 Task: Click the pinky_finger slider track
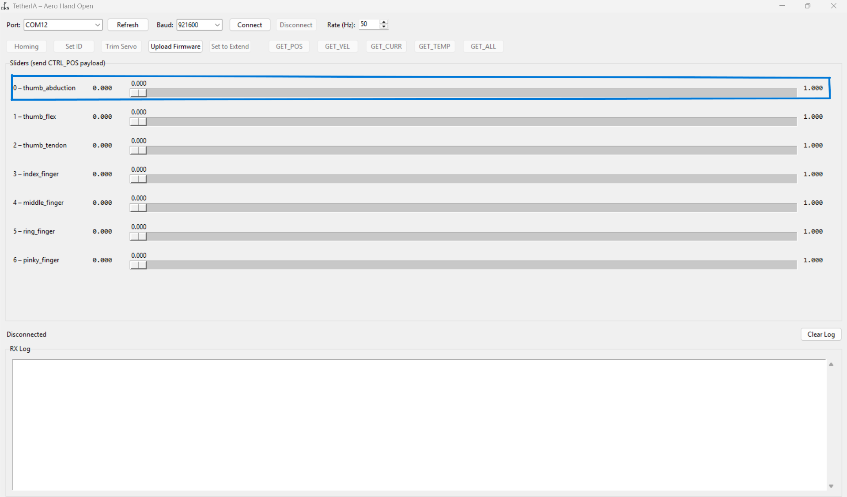coord(442,265)
